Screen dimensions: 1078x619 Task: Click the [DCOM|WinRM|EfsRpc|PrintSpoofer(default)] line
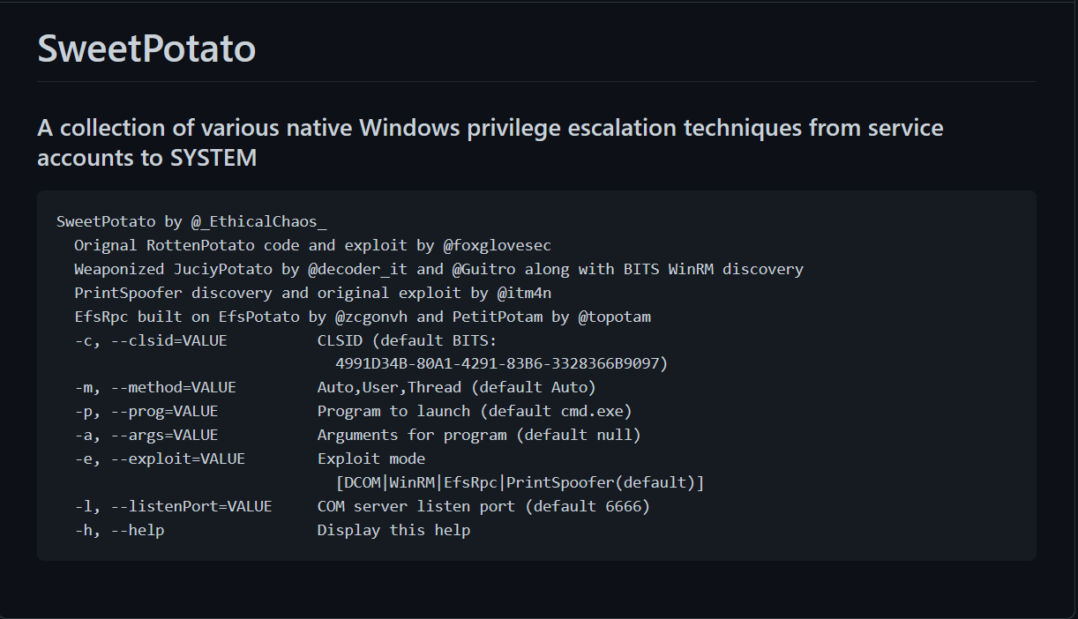[520, 482]
